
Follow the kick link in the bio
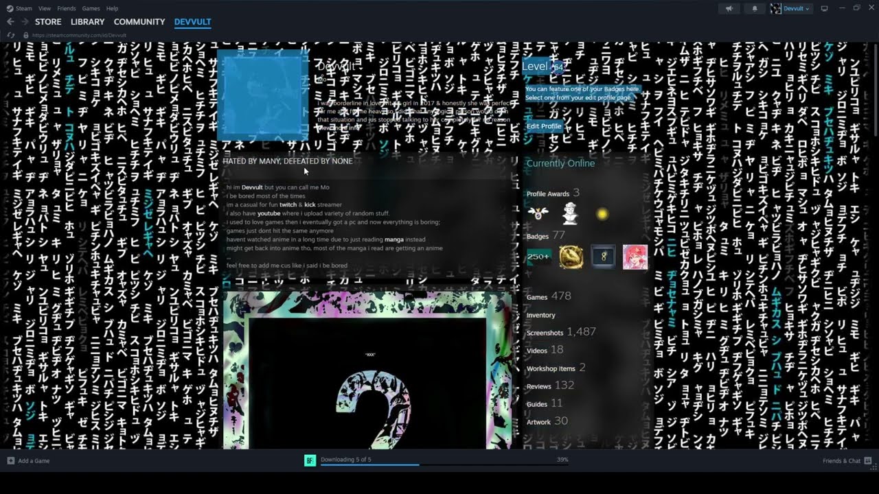coord(310,204)
